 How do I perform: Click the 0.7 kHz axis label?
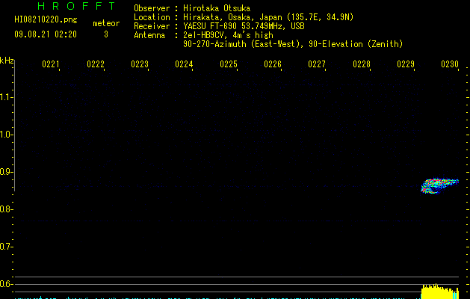click(x=6, y=247)
